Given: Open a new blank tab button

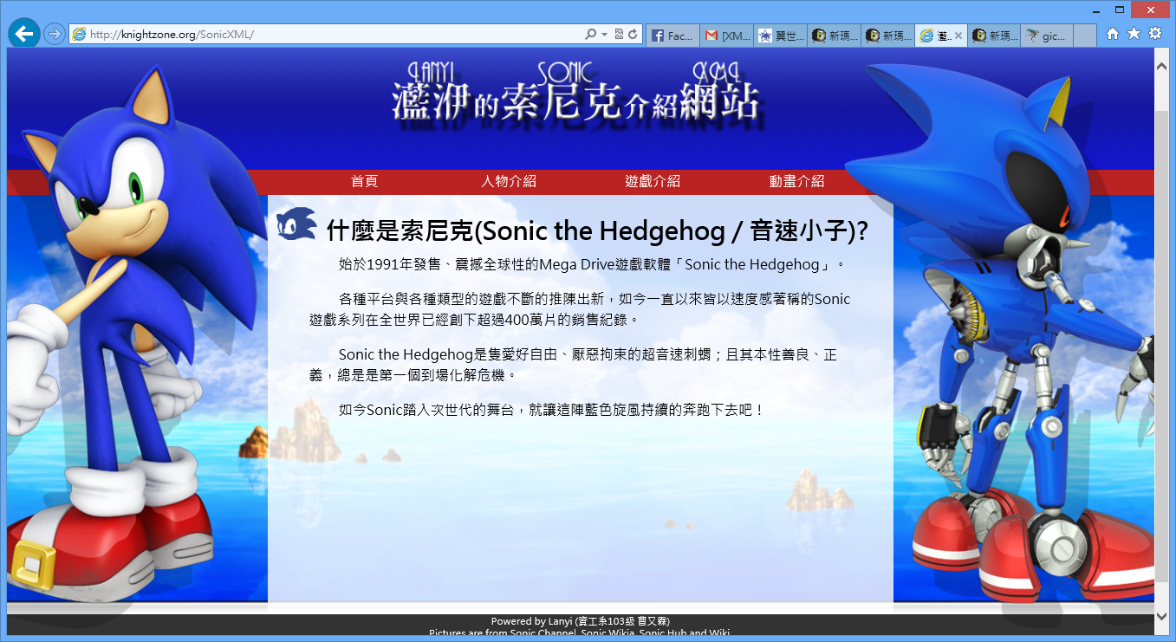Looking at the screenshot, I should click(1085, 36).
